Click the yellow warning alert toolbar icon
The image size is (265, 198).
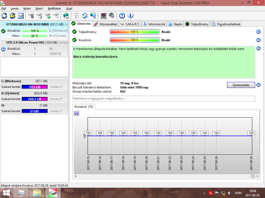click(x=13, y=16)
